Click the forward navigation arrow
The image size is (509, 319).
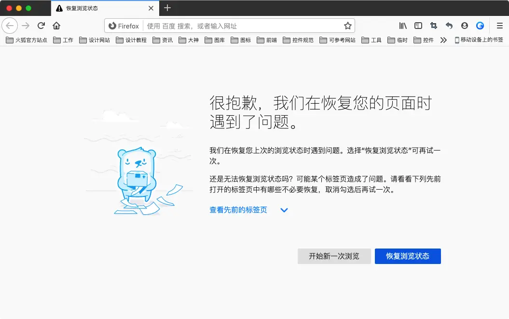point(26,26)
